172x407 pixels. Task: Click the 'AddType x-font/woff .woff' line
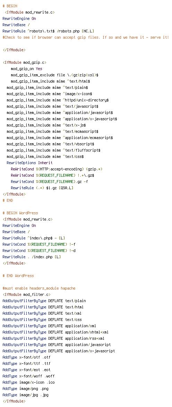click(29, 376)
